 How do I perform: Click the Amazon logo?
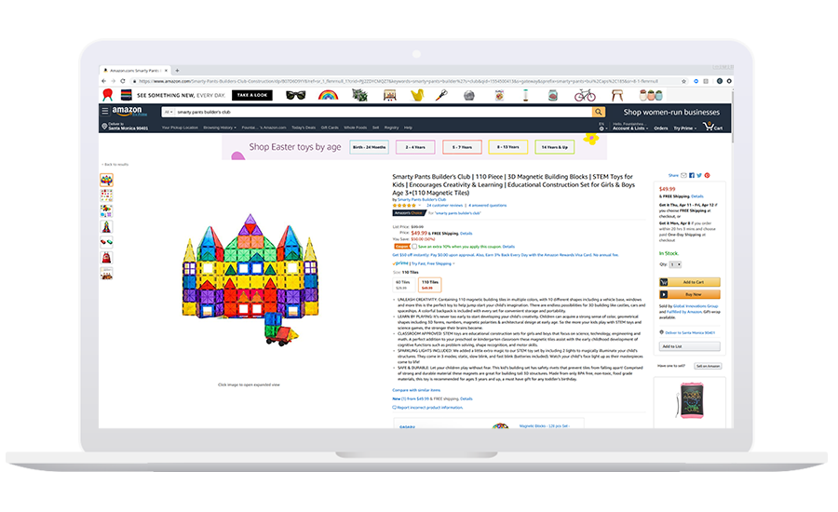point(126,112)
